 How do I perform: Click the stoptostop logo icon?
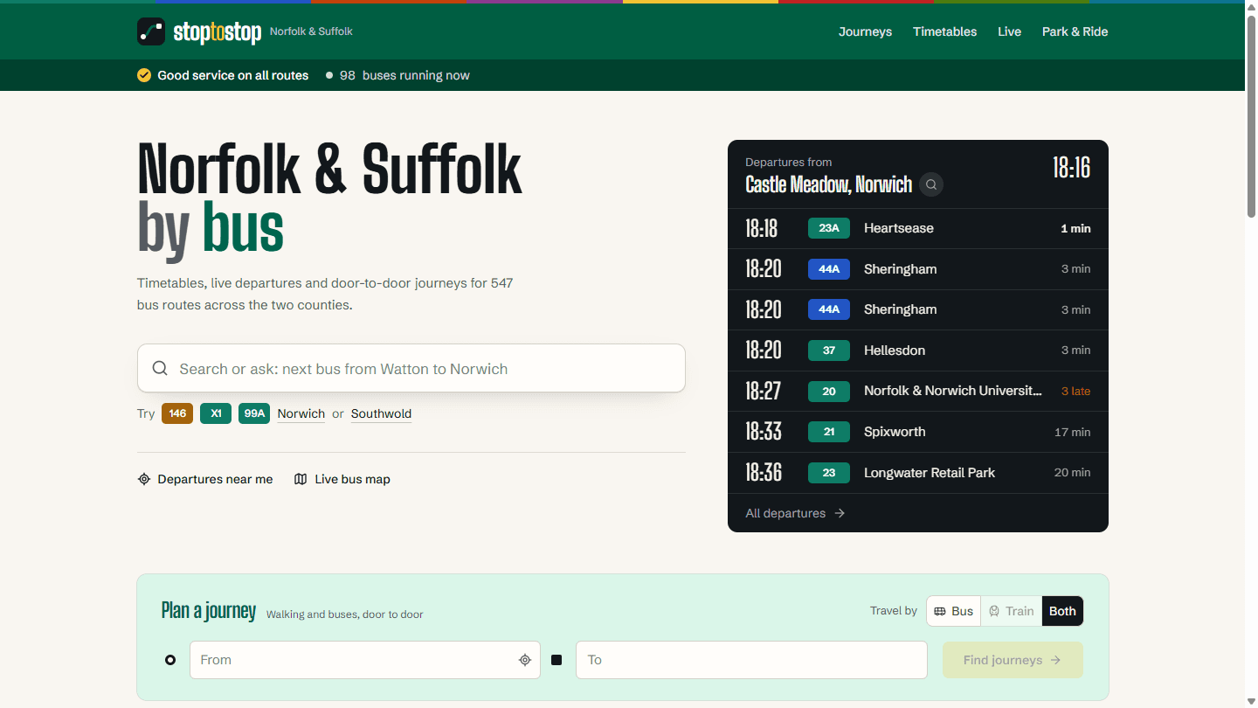tap(151, 31)
